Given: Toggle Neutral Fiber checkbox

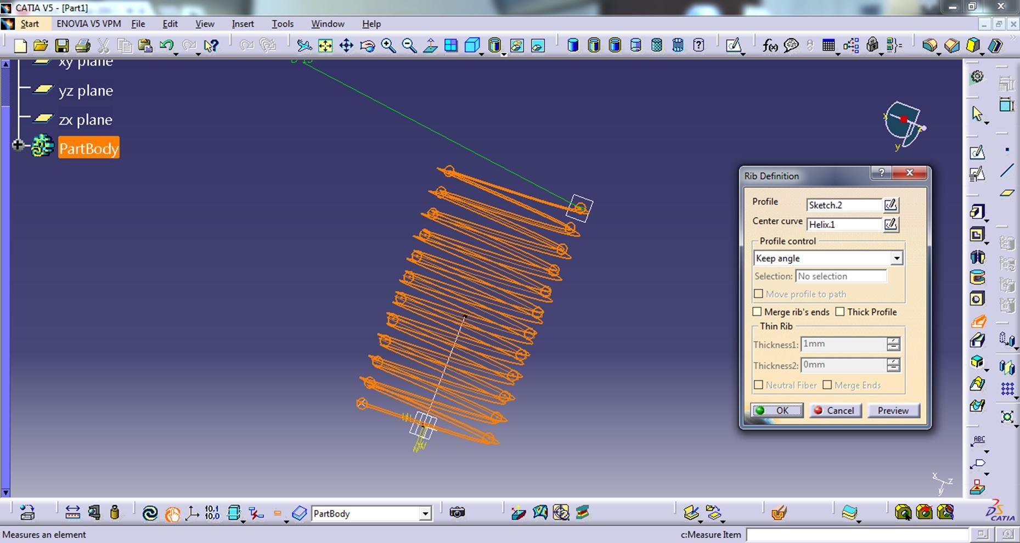Looking at the screenshot, I should click(758, 385).
